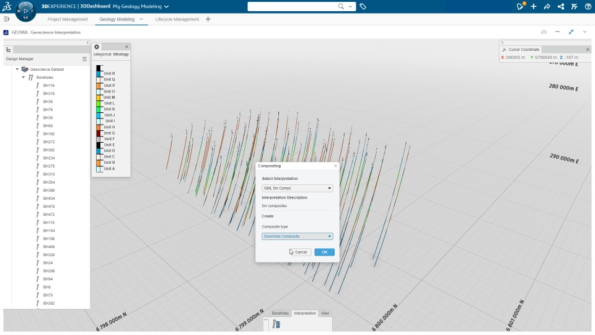Collapse the left Design Manager panel

pos(87,43)
